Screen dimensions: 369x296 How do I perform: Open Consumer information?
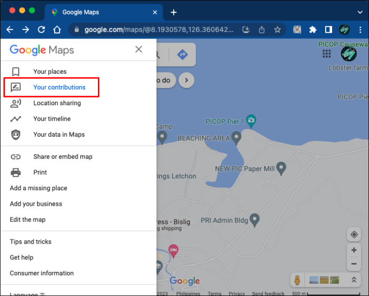coord(42,273)
